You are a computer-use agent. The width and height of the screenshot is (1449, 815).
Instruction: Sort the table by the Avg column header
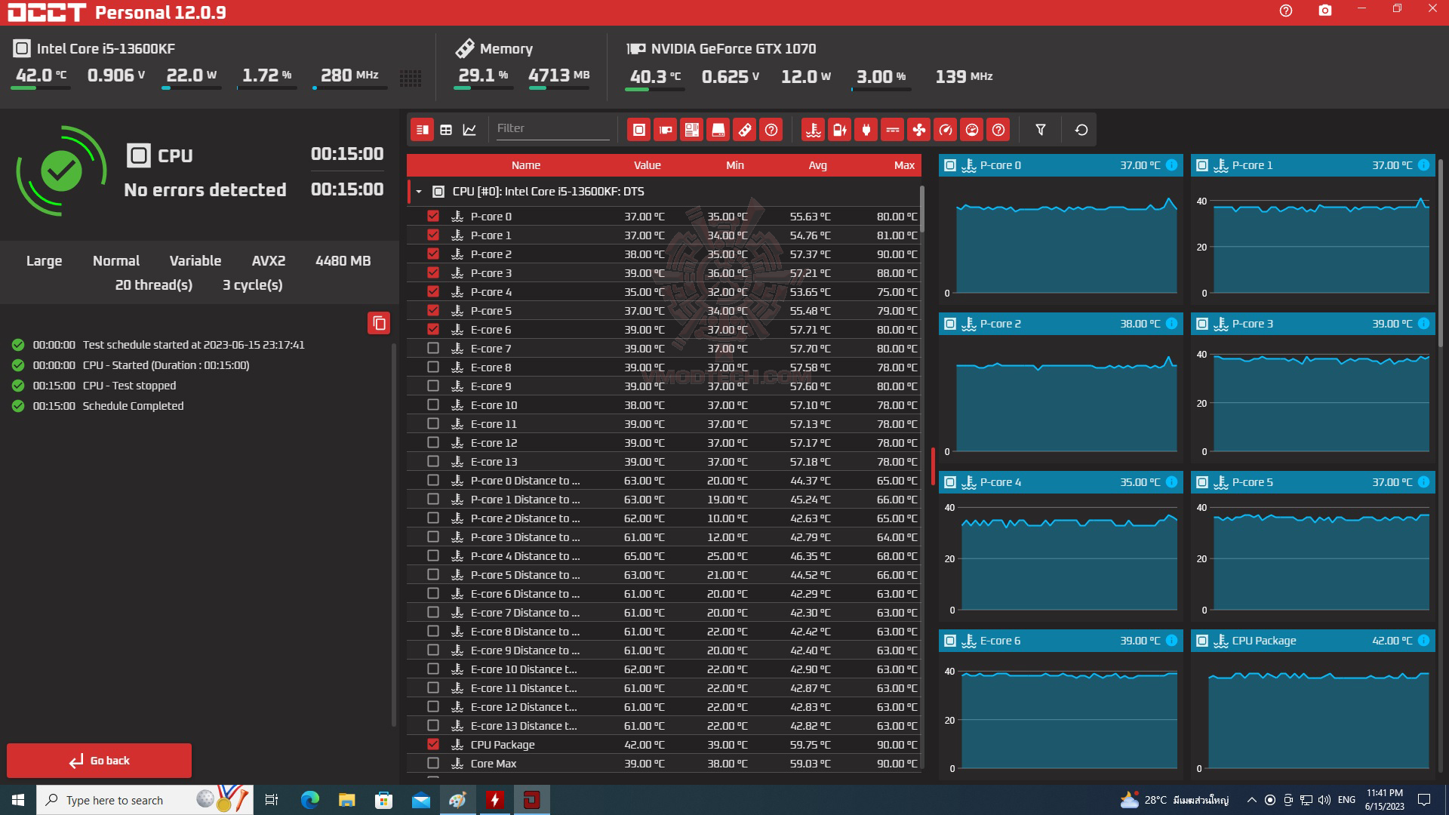[x=817, y=165]
